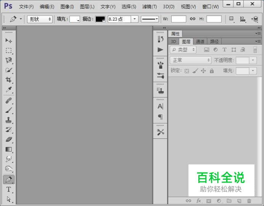
Task: Open the 滤镜(T) menu
Action: tap(150, 7)
